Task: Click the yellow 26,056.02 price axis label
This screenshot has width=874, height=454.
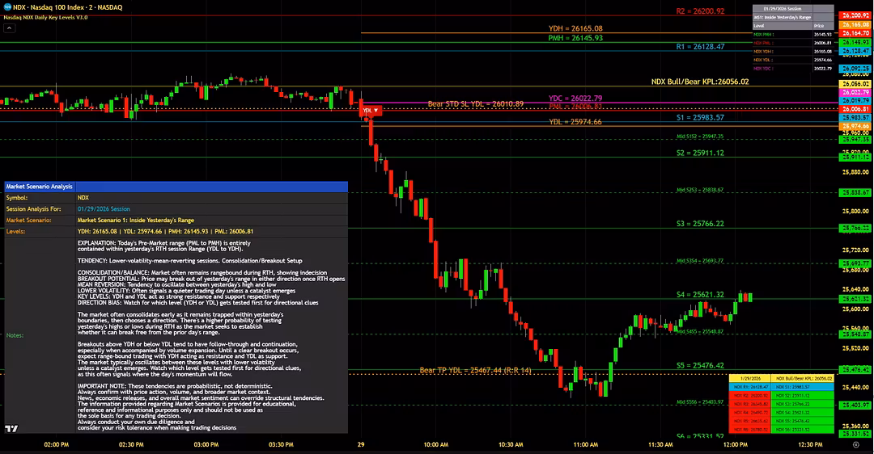Action: pyautogui.click(x=855, y=83)
